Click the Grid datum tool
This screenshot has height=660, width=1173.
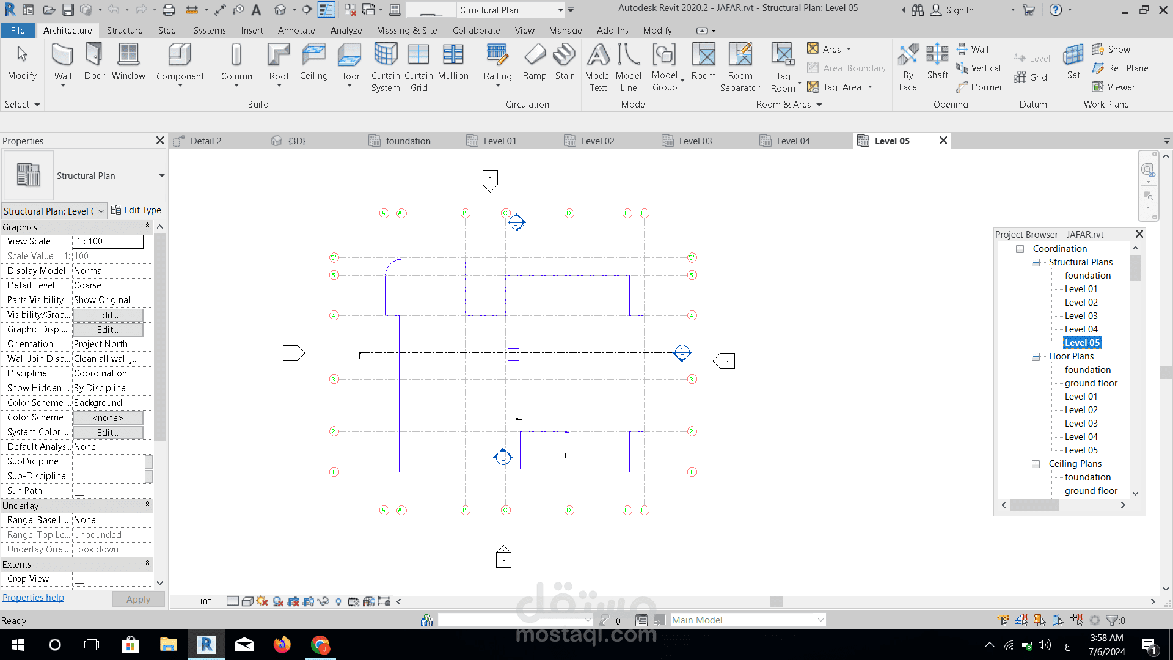(x=1031, y=77)
